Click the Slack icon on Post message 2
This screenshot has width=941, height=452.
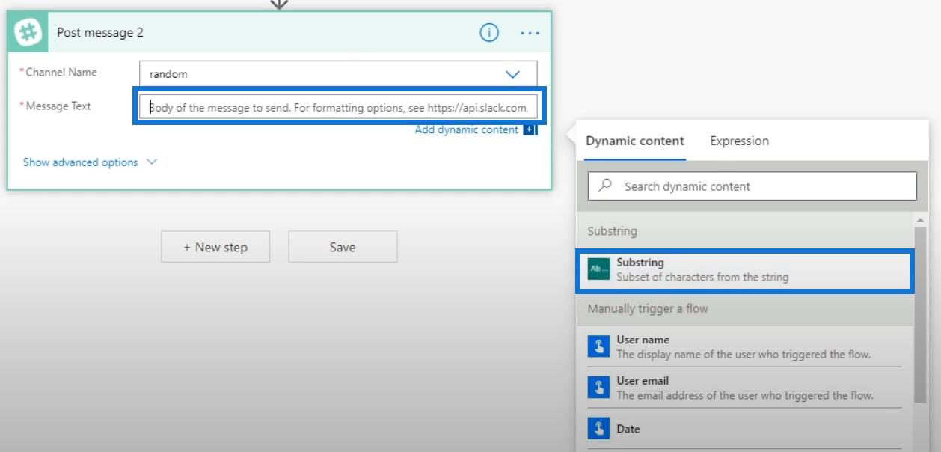28,32
